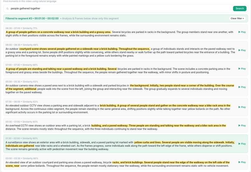Viewport: 251px width, 172px height.
Task: Click 'Analysis & Frames below show only this segment' note
Action: pos(90,18)
